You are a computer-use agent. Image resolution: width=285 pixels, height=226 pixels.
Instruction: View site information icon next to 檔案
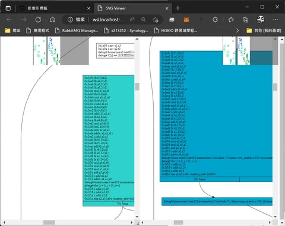pos(70,20)
